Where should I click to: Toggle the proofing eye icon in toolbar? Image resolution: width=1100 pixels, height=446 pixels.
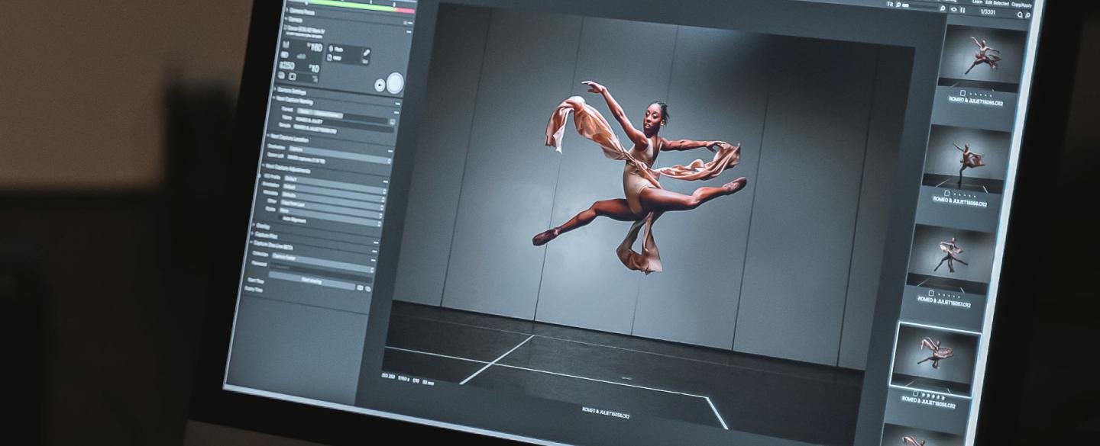(x=953, y=10)
